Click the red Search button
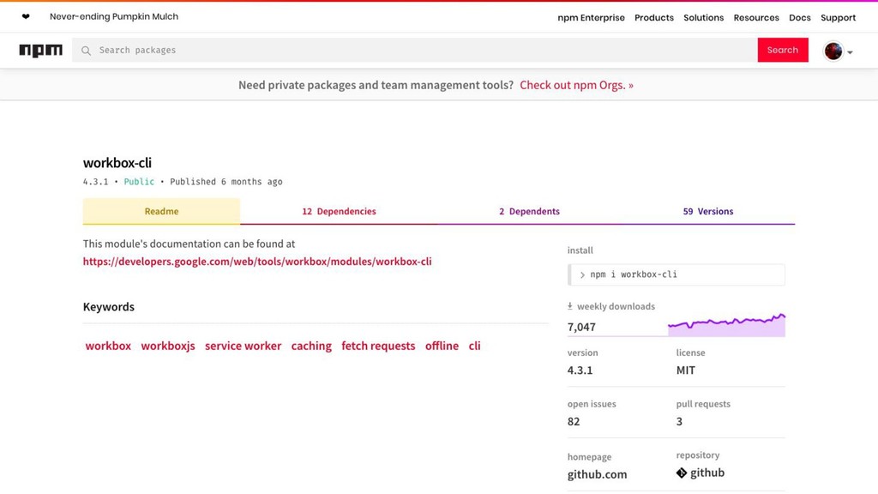Screen dimensions: 878x494 783,50
